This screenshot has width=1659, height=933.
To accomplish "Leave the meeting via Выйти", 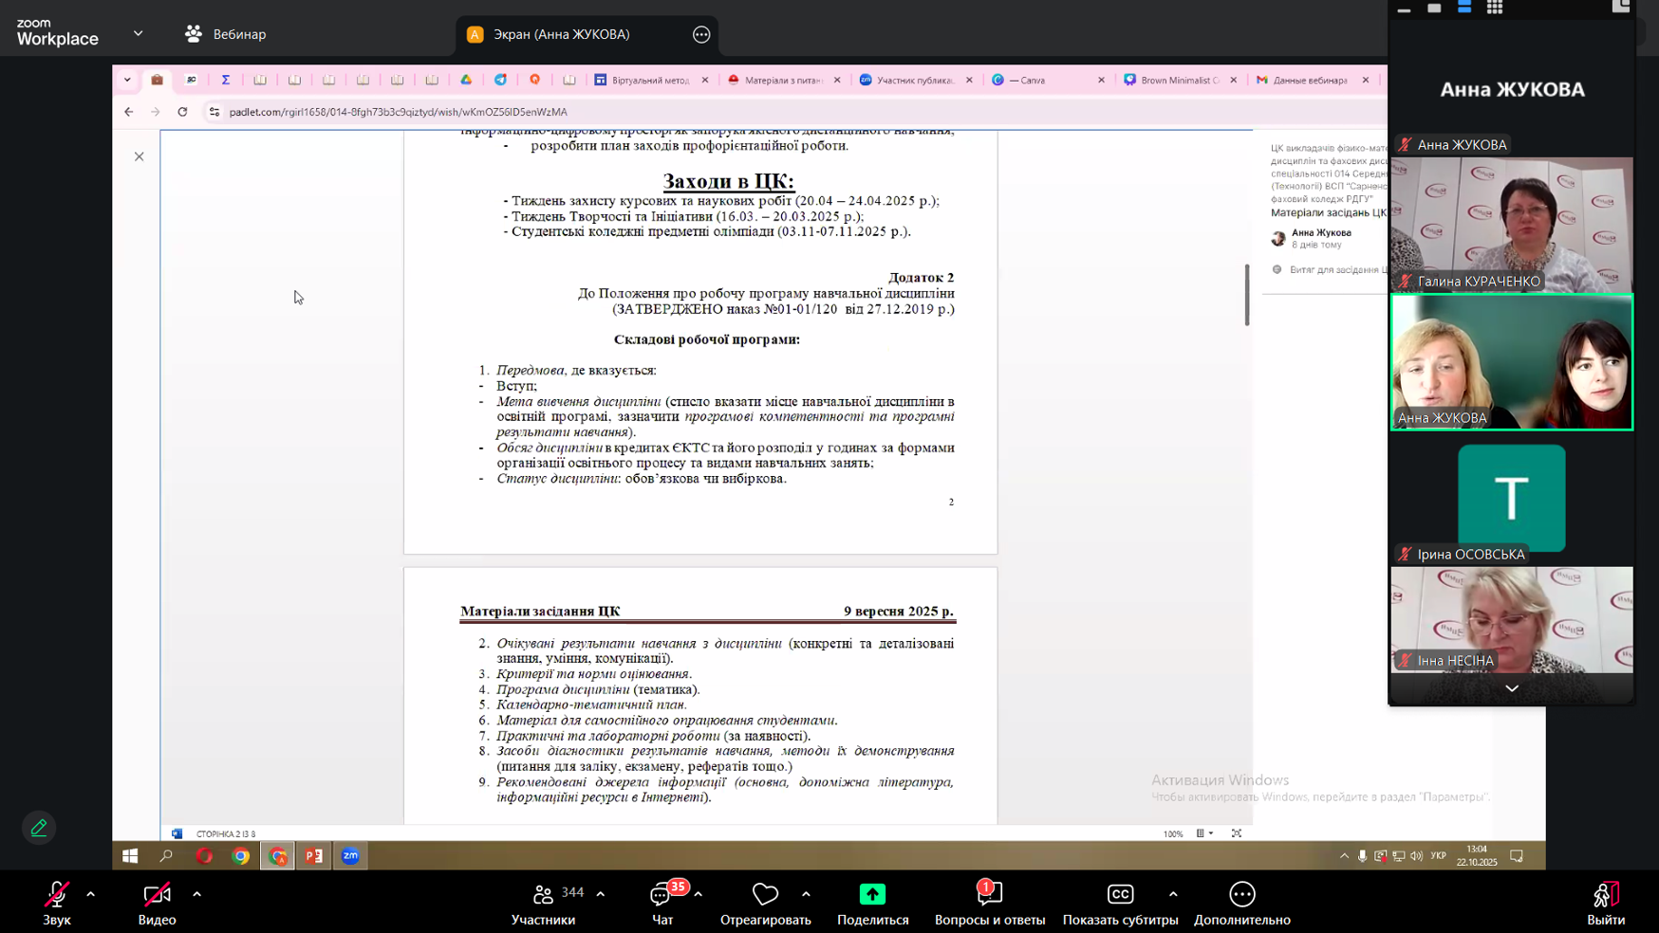I will [1605, 903].
